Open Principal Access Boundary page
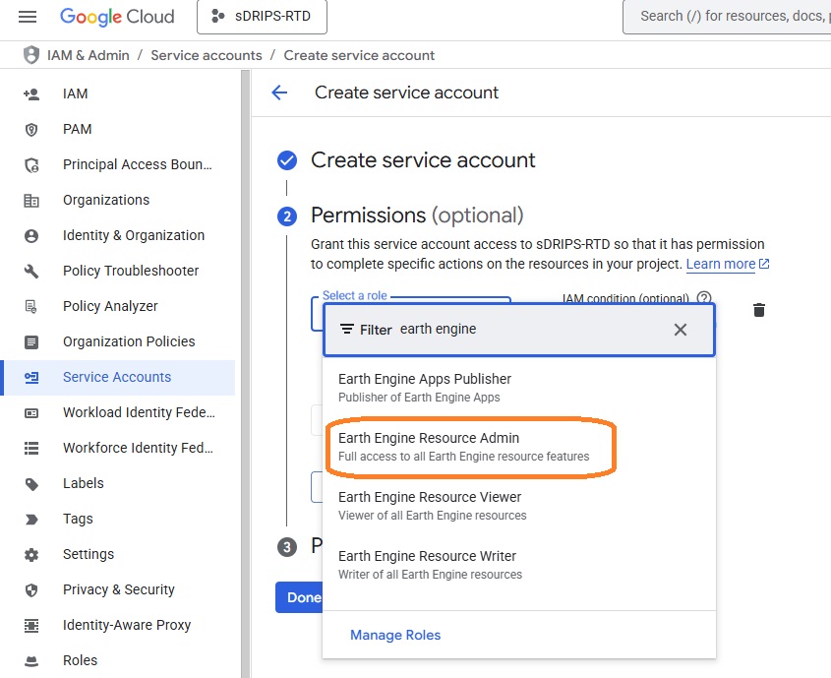The image size is (831, 678). click(138, 165)
